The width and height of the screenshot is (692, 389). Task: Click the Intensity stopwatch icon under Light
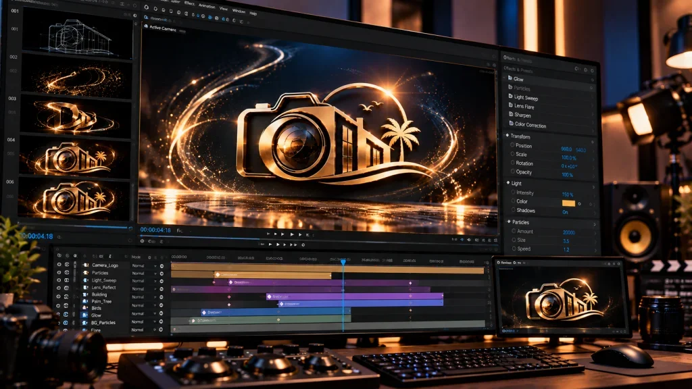tap(513, 192)
